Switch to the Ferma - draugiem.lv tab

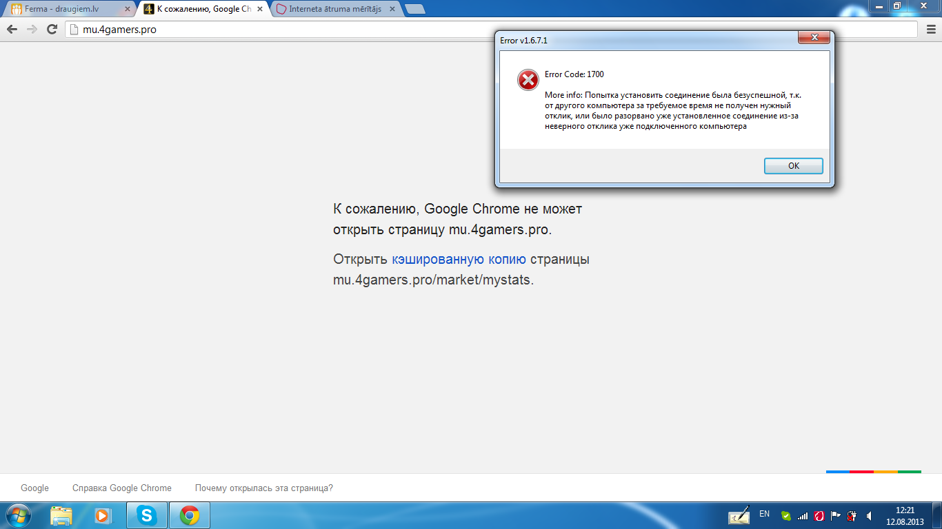click(x=66, y=10)
